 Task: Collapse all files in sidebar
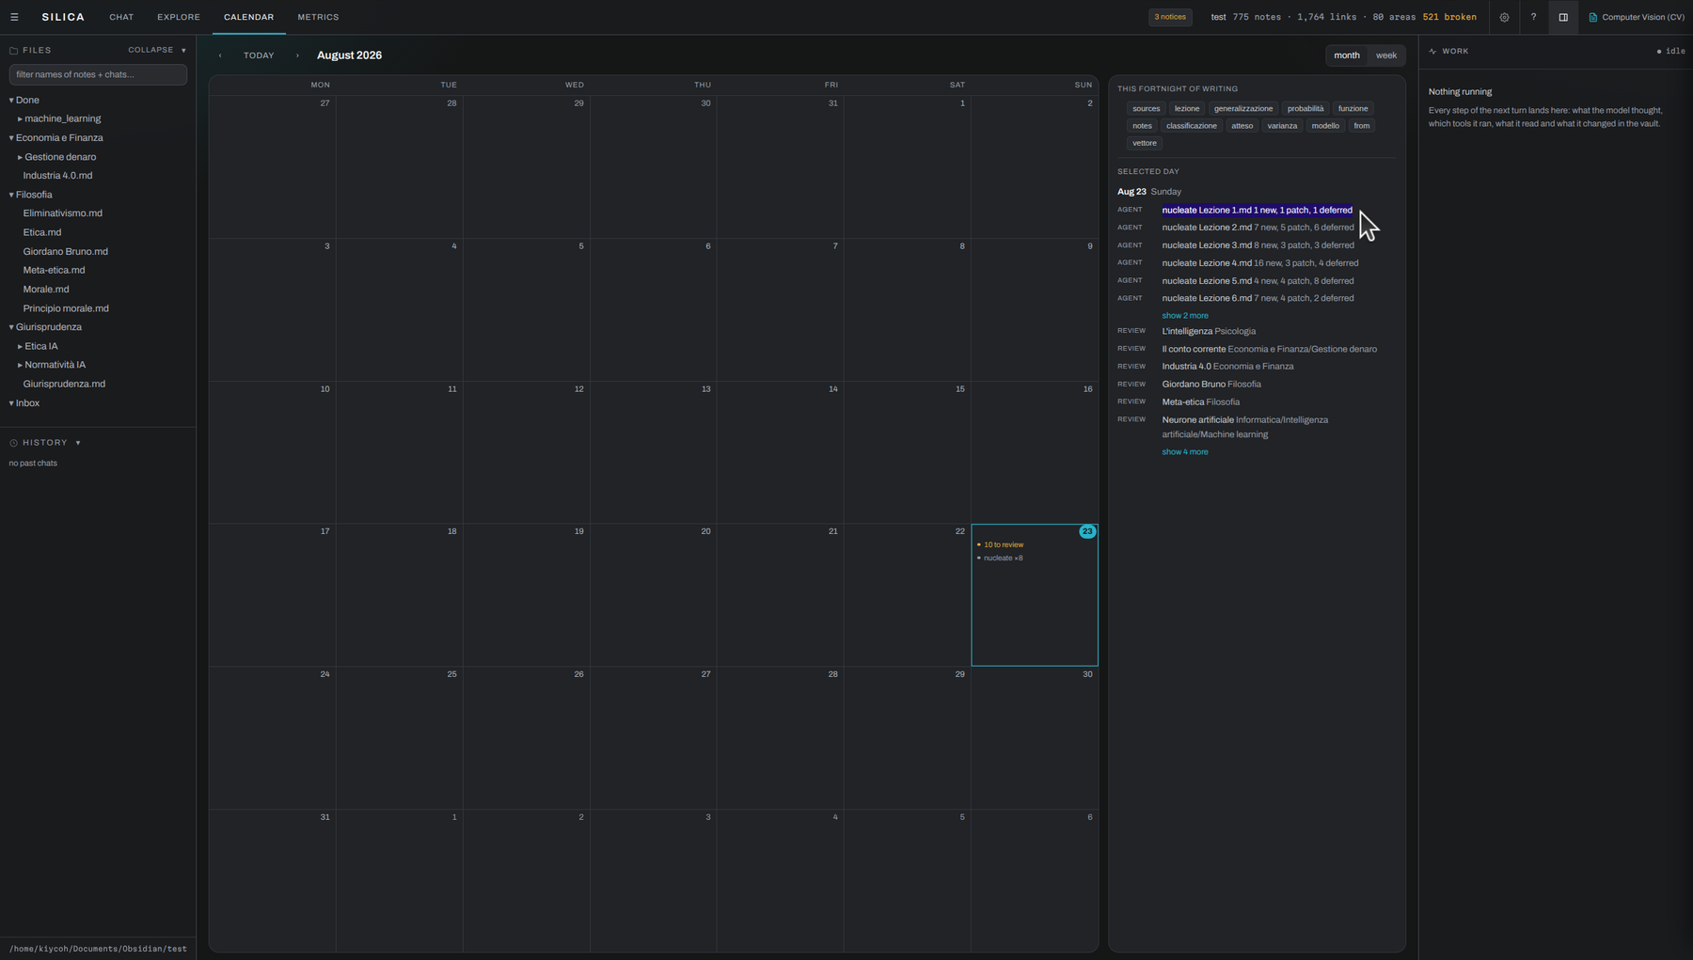pyautogui.click(x=150, y=50)
